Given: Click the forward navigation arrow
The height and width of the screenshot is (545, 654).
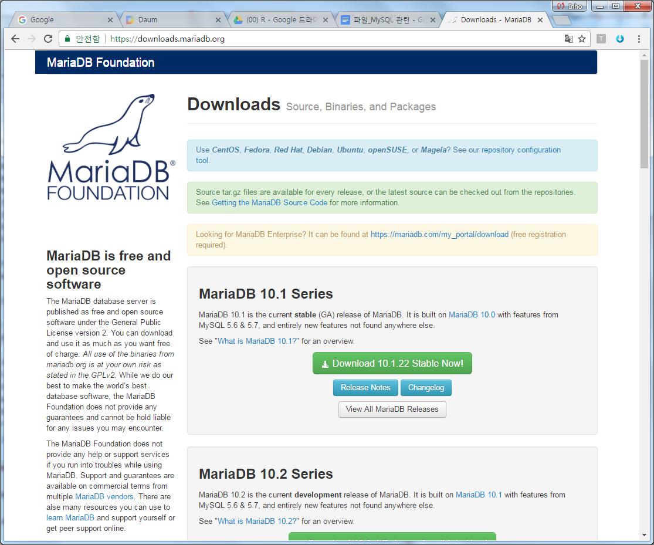Looking at the screenshot, I should (x=32, y=39).
